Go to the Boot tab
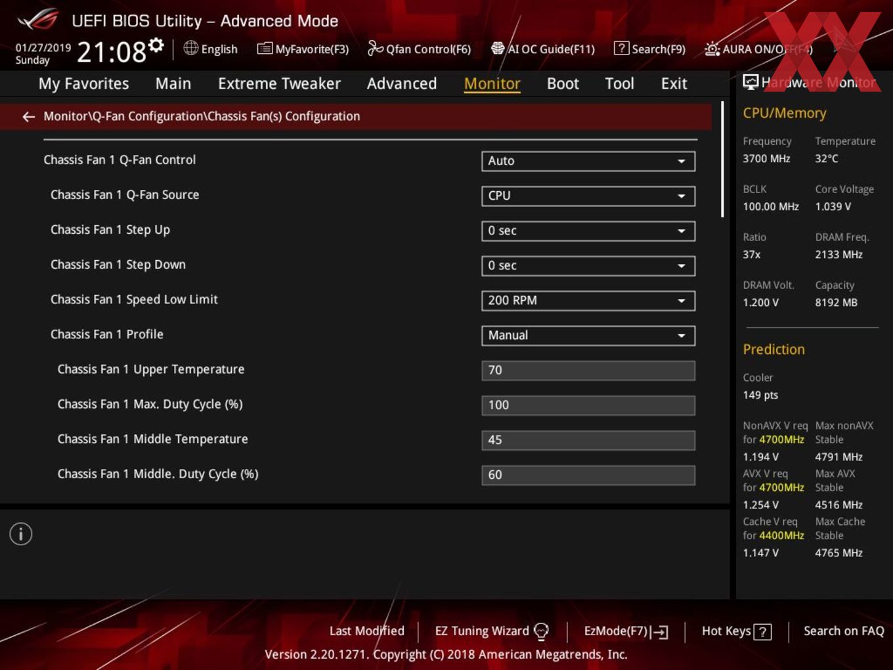The width and height of the screenshot is (893, 670). (x=563, y=83)
